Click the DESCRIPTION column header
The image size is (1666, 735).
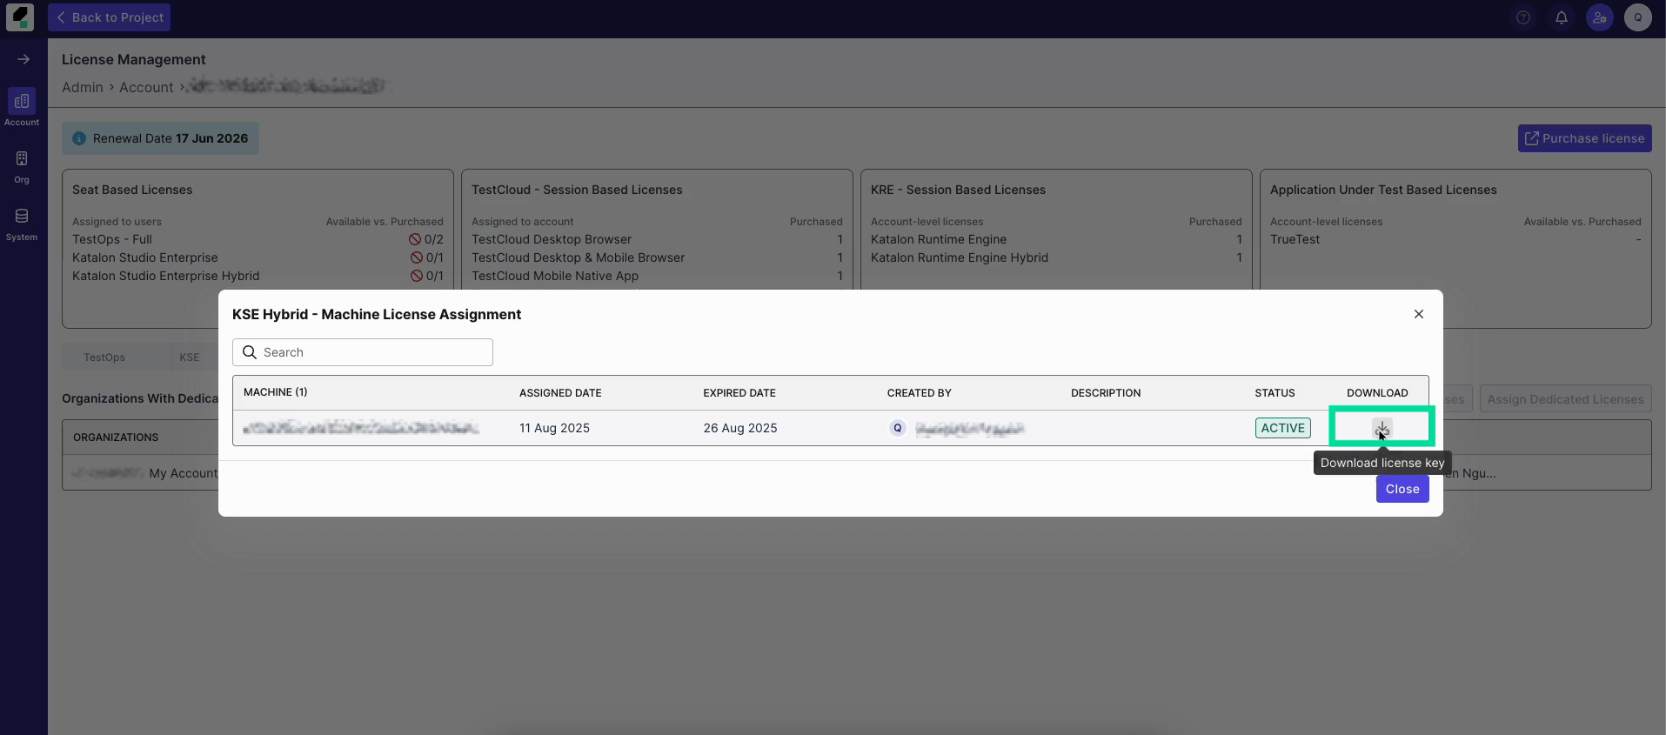point(1106,393)
